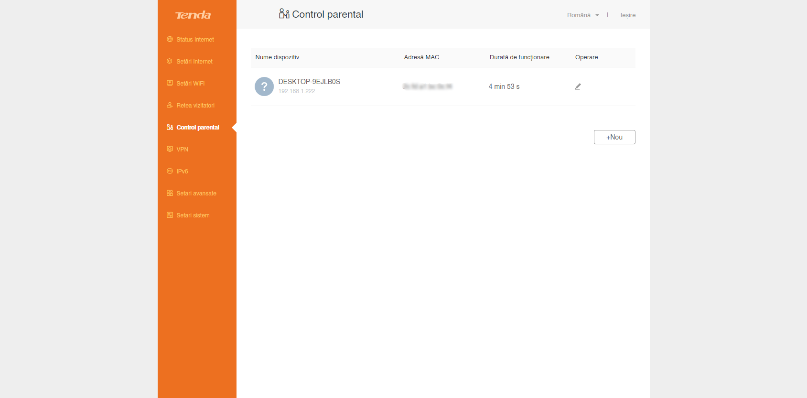Select Control parental in the sidebar
The width and height of the screenshot is (807, 398).
click(x=197, y=128)
